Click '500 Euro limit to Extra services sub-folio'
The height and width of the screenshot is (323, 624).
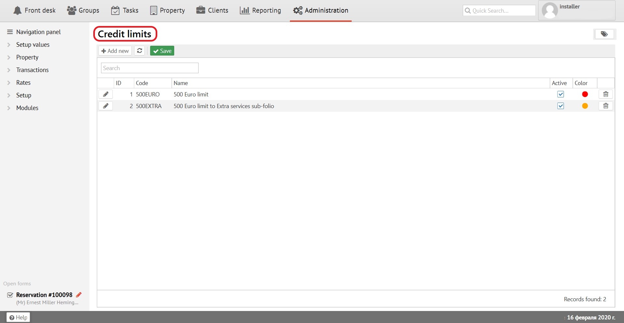pyautogui.click(x=224, y=106)
